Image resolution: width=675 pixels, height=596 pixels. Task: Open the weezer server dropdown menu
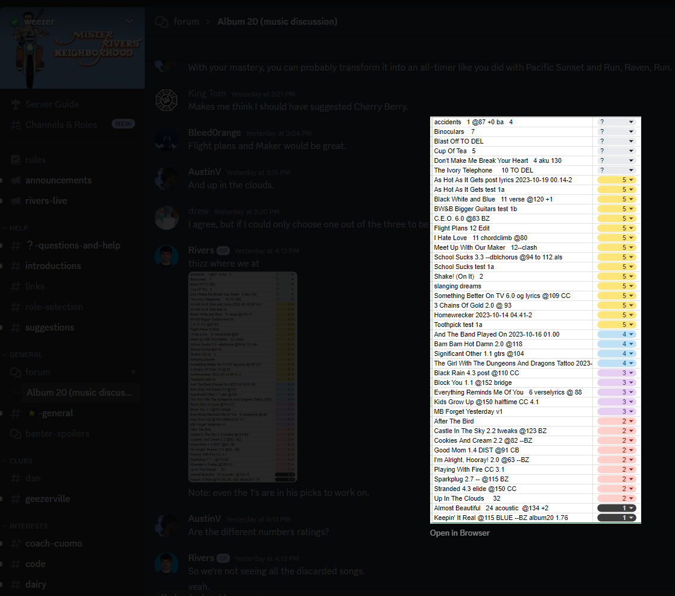pyautogui.click(x=129, y=22)
